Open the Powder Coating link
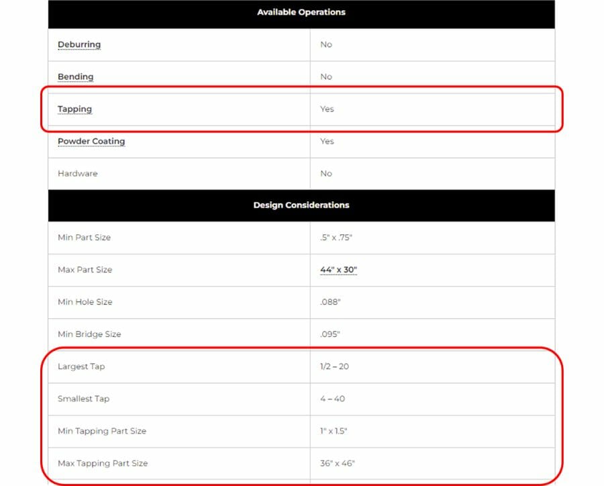This screenshot has width=604, height=486. pos(91,141)
